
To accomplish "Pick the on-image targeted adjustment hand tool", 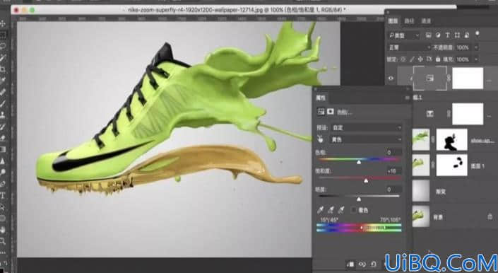I will (x=321, y=139).
